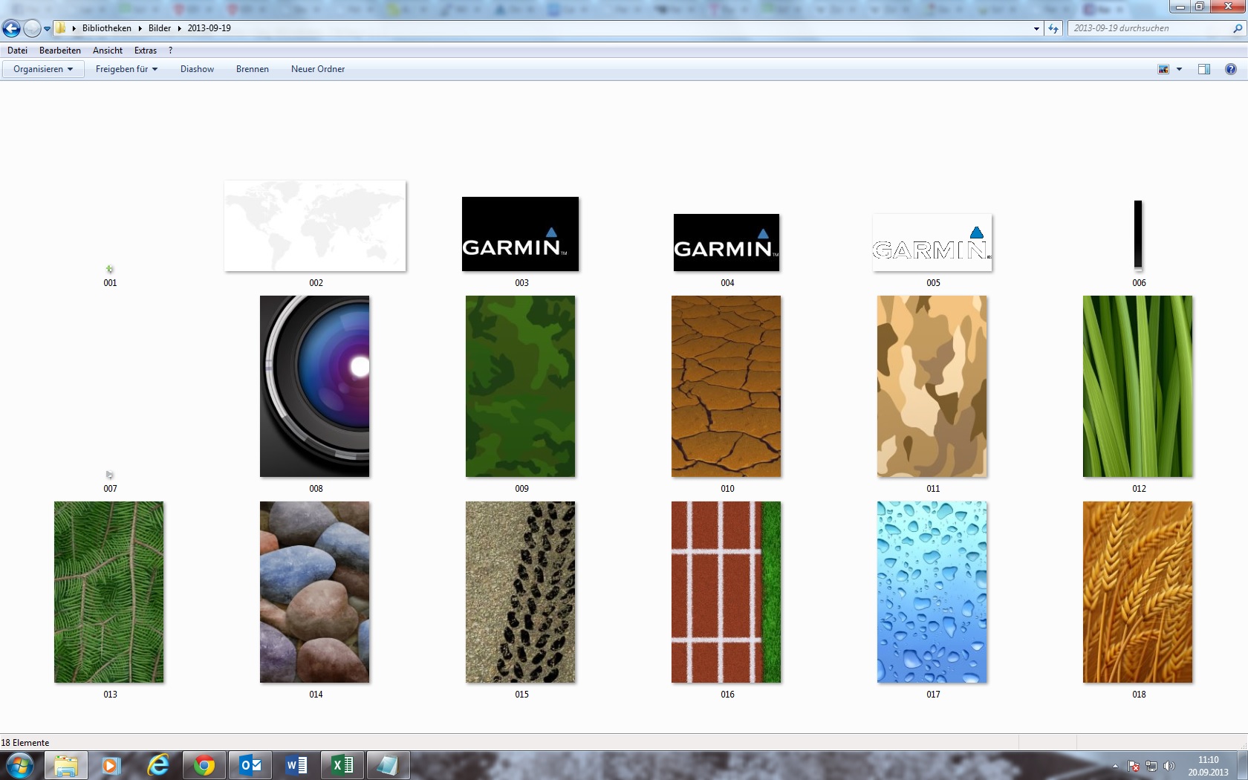Screen dimensions: 1248x780
Task: Select fern leaves thumbnail 013
Action: [x=108, y=592]
